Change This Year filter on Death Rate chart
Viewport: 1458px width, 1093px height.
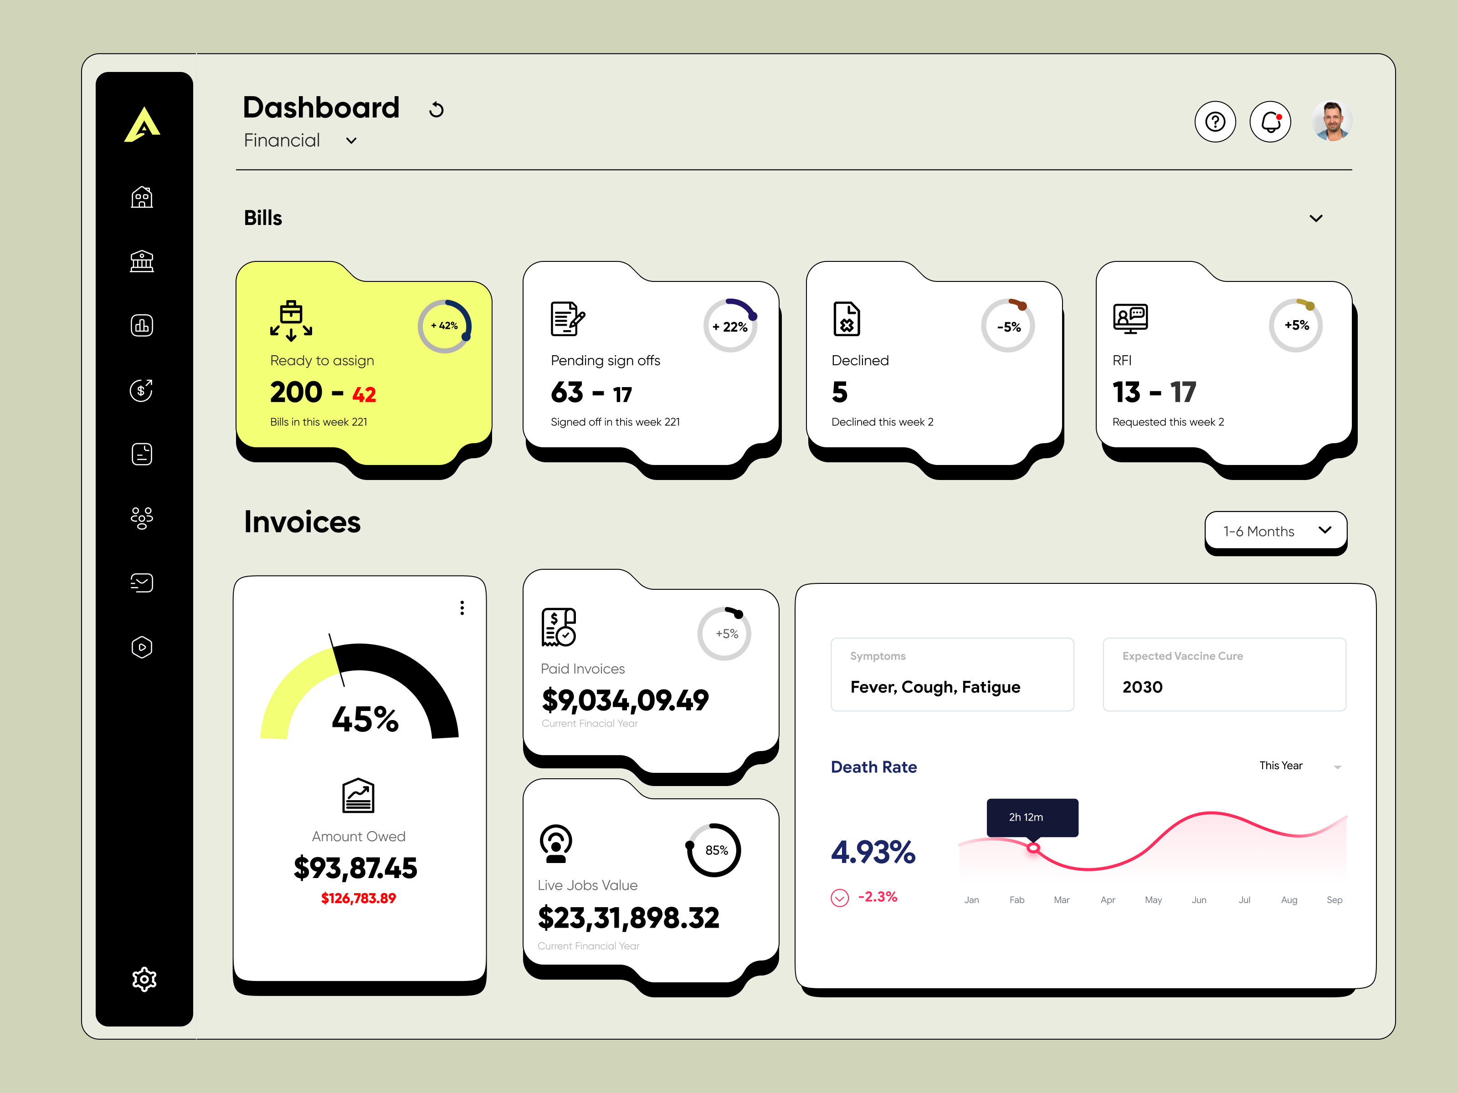tap(1300, 766)
